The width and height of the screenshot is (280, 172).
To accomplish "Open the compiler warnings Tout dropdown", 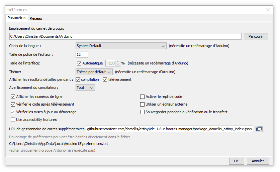I will click(85, 88).
